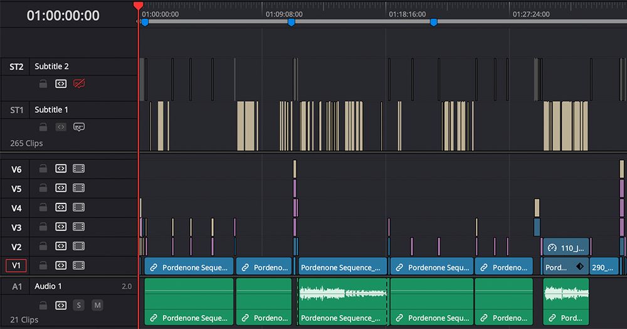Lock the V3 video track
This screenshot has width=627, height=329.
click(x=43, y=227)
